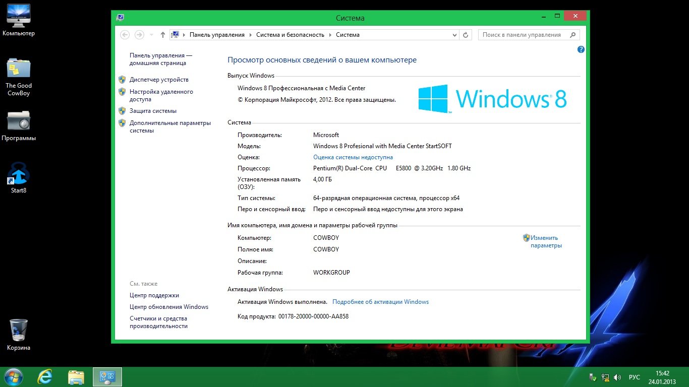
Task: Open Счетчики и средства производительности link
Action: click(158, 322)
